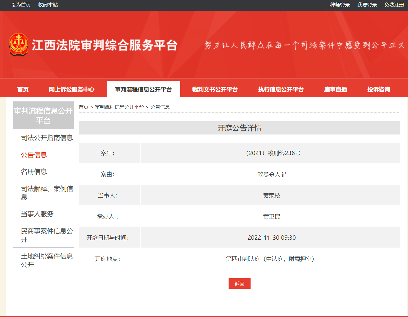Open the 投诉咨询 navigation tab
This screenshot has height=317, width=408.
378,89
